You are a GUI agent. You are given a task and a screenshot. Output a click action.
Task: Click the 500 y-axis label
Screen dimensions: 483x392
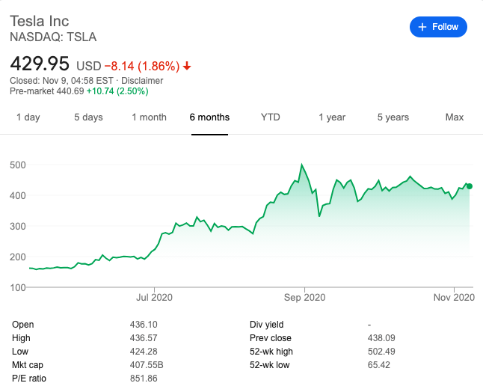(x=17, y=165)
